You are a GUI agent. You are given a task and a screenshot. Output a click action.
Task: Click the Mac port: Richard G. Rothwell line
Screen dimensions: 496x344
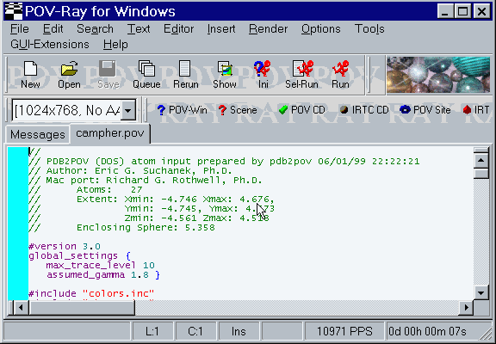point(146,181)
